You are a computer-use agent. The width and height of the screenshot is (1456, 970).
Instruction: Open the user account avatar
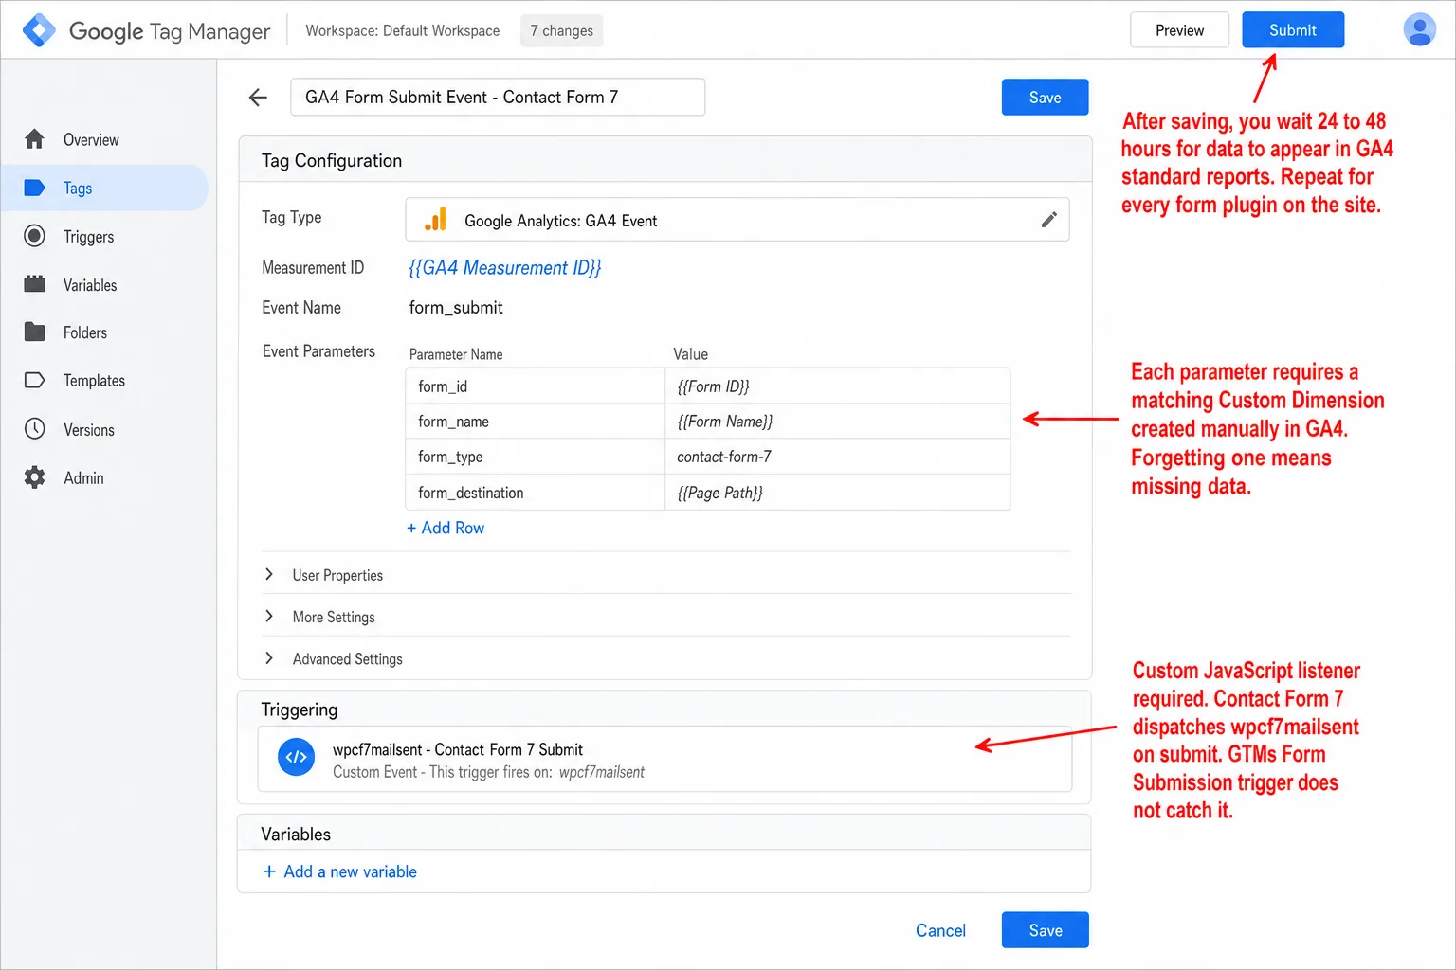(x=1419, y=29)
